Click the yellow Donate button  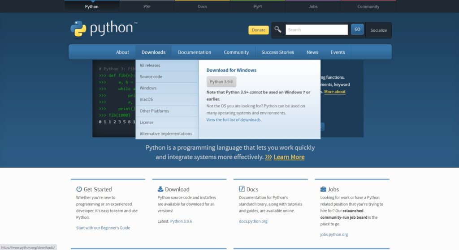(259, 30)
